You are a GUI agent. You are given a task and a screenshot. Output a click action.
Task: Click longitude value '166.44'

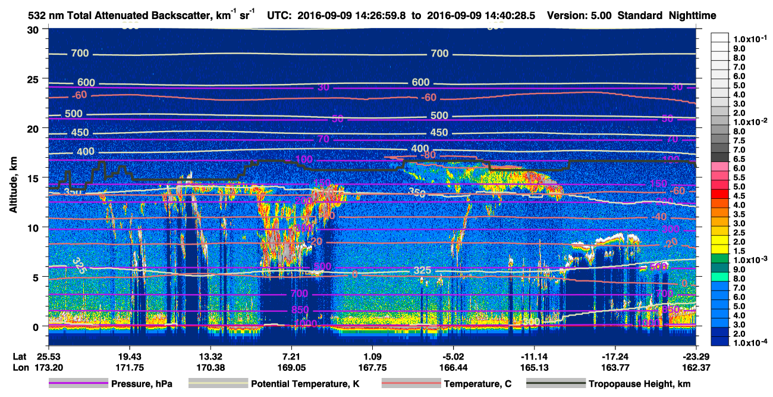(x=453, y=367)
